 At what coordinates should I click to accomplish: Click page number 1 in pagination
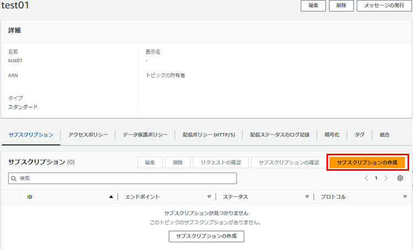[x=376, y=178]
